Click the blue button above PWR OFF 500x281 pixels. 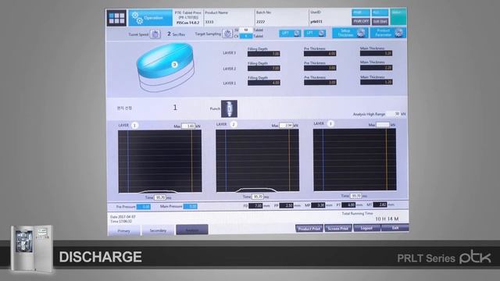pos(361,12)
